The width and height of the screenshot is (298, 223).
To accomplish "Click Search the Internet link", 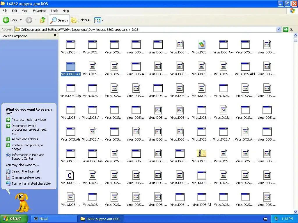I will [x=26, y=171].
